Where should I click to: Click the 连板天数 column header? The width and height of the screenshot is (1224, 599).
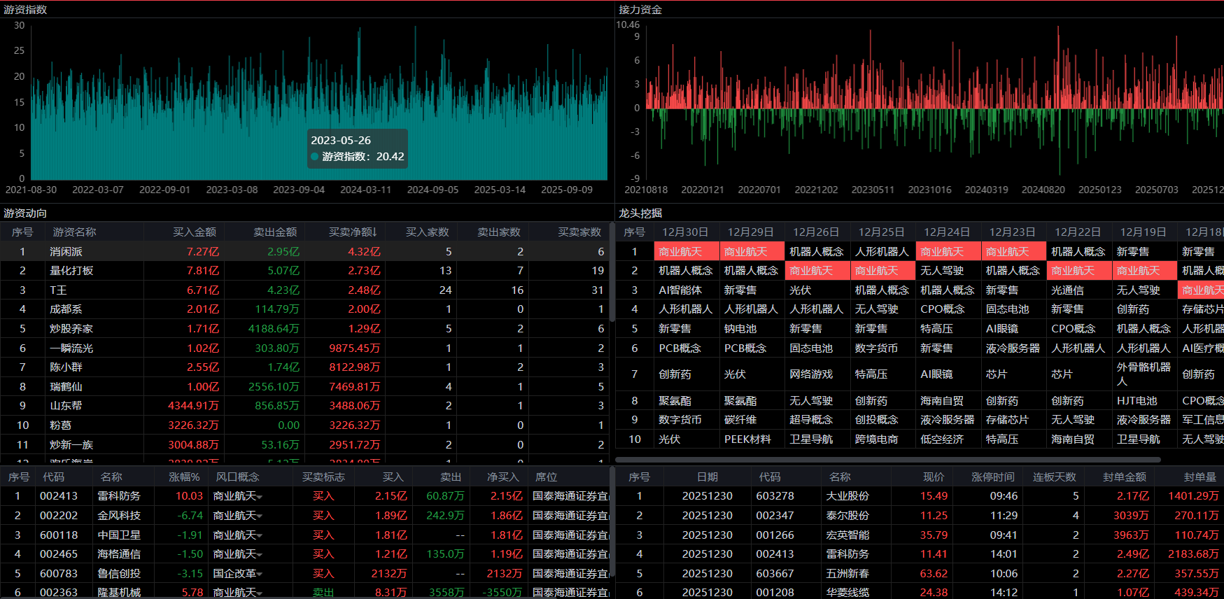(x=1054, y=477)
